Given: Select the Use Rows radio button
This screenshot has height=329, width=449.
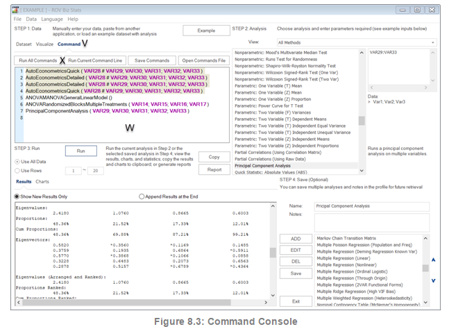Looking at the screenshot, I should [18, 170].
